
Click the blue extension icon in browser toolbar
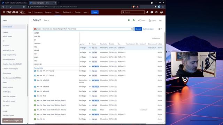point(159,7)
